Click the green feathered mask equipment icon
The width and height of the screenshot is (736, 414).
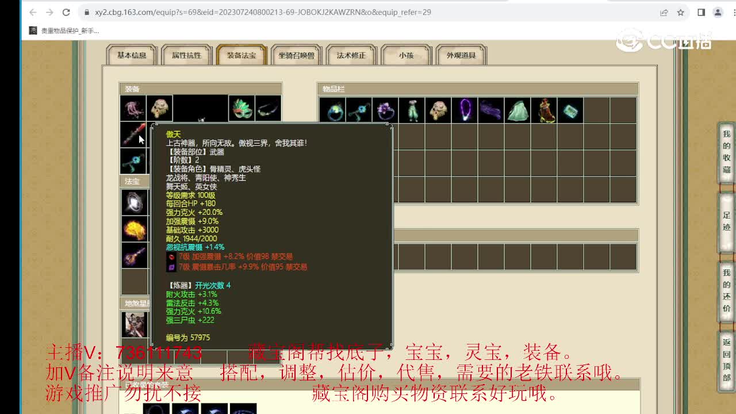241,108
